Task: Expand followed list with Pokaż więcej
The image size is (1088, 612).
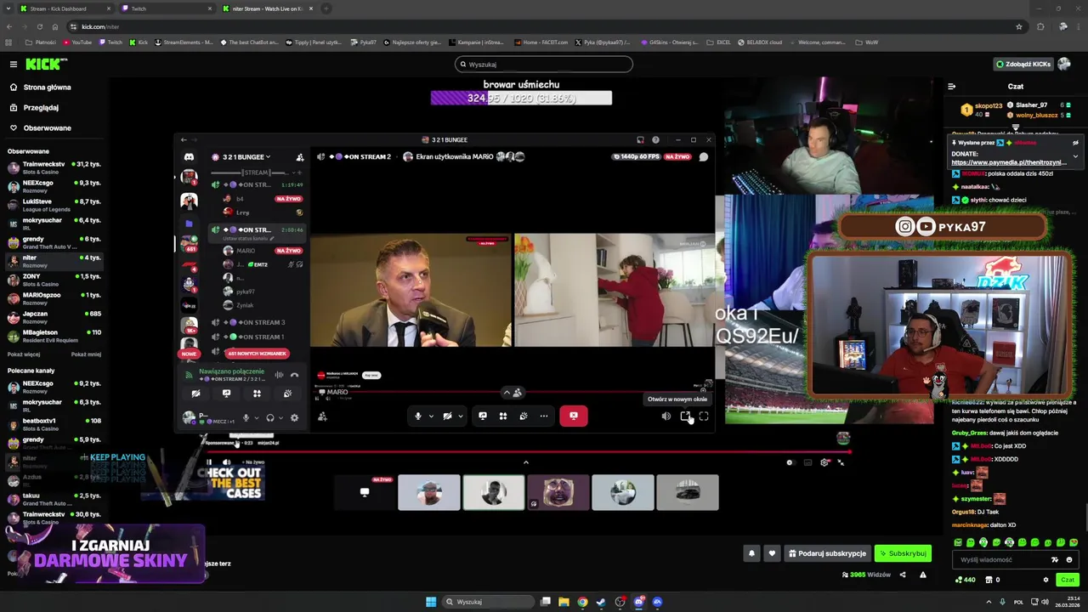Action: [24, 354]
